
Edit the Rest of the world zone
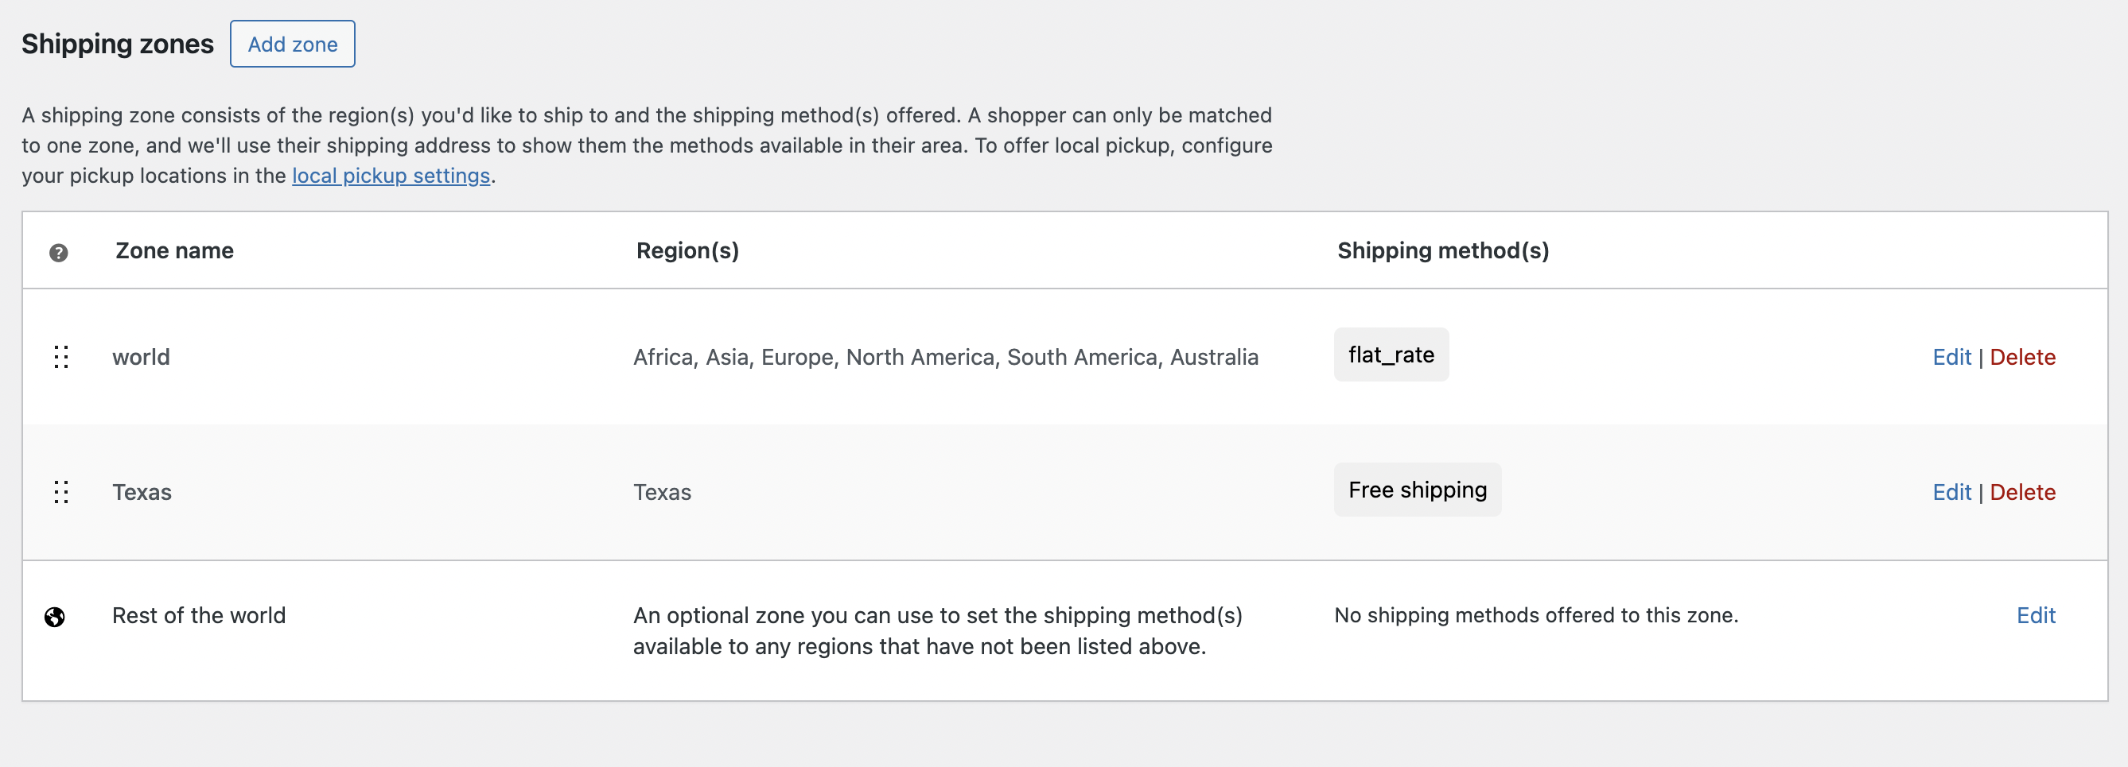click(x=2036, y=615)
